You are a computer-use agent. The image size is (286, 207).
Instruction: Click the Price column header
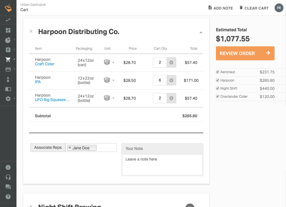pos(133,49)
